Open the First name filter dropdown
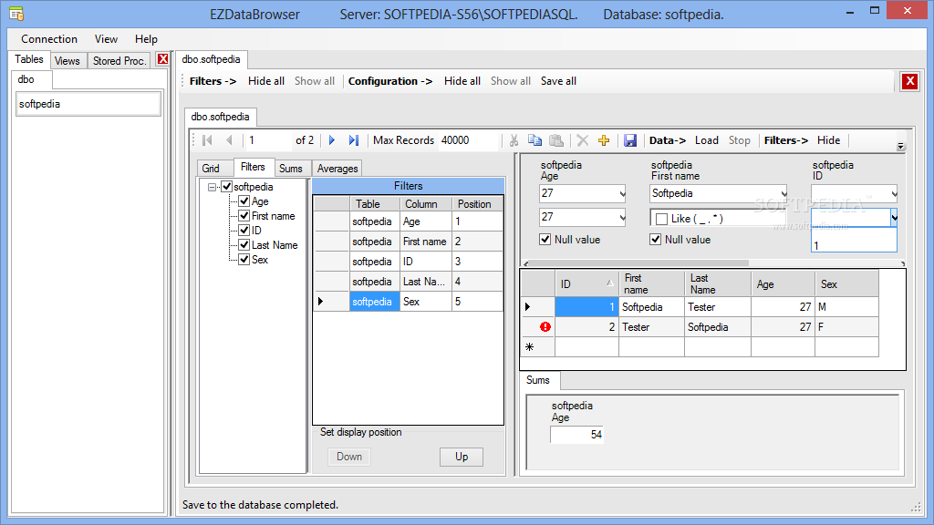This screenshot has width=934, height=525. coord(784,193)
